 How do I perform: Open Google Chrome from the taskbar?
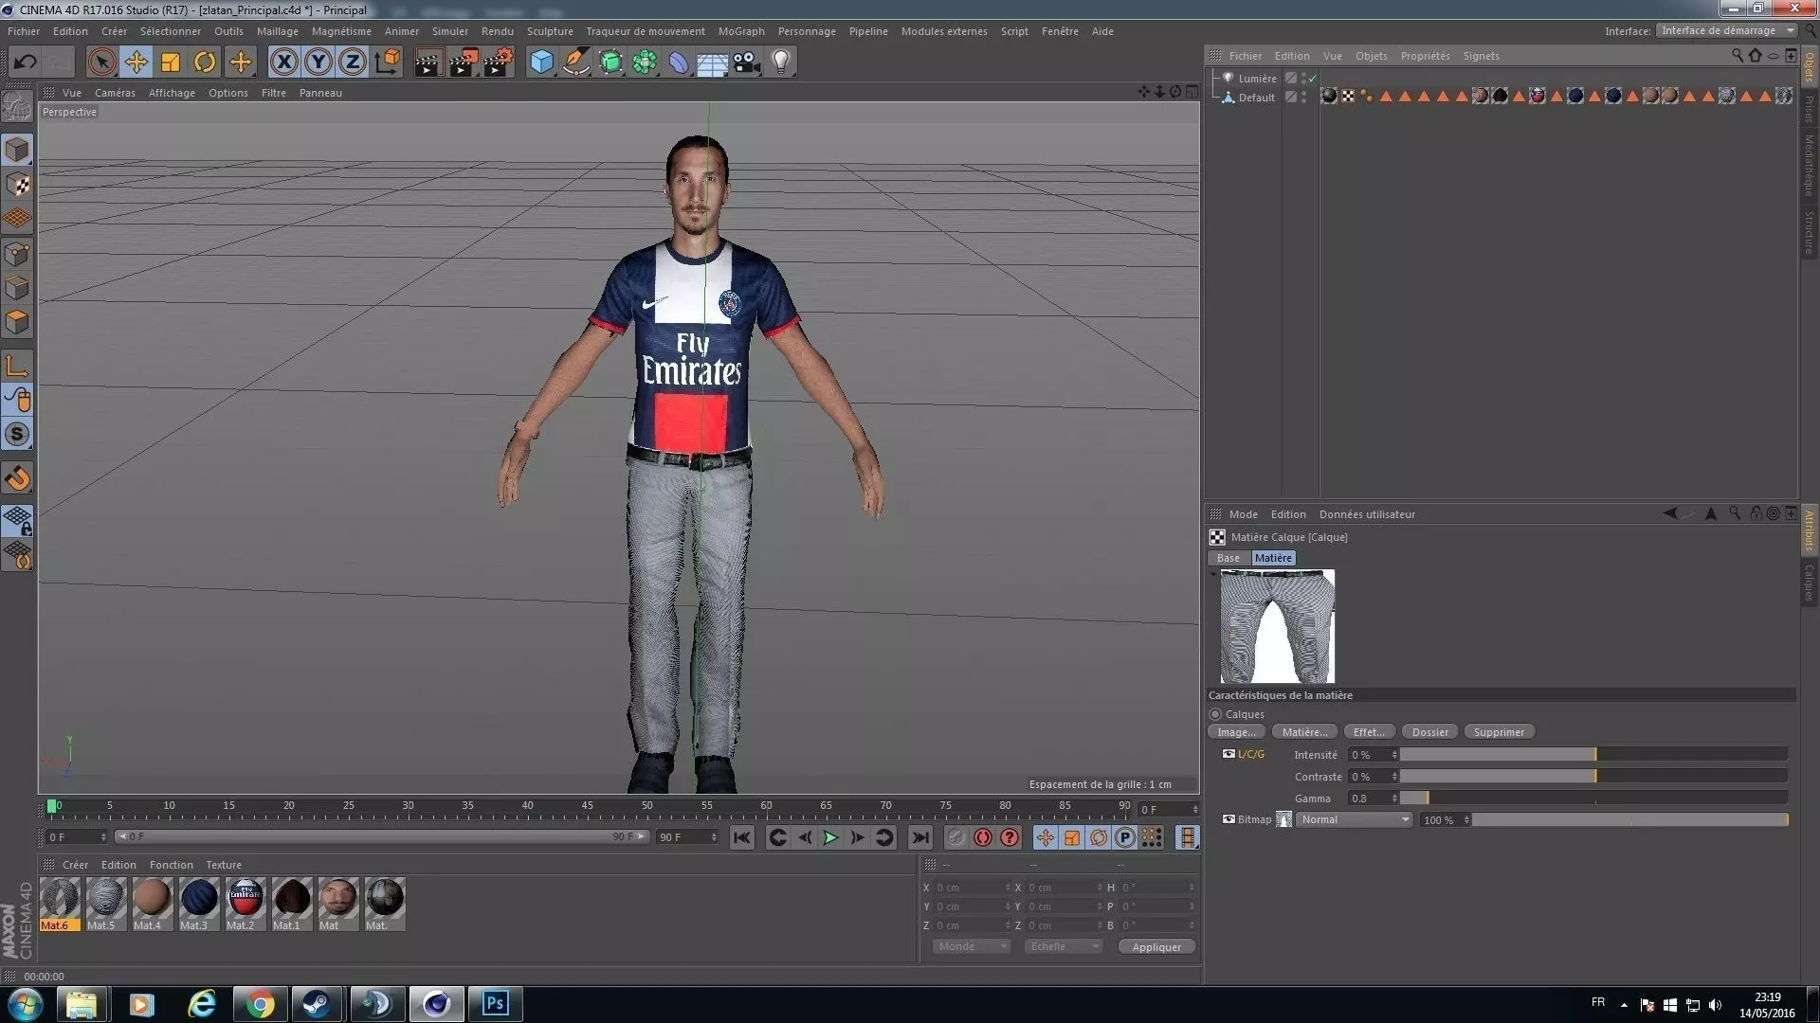pos(259,1003)
